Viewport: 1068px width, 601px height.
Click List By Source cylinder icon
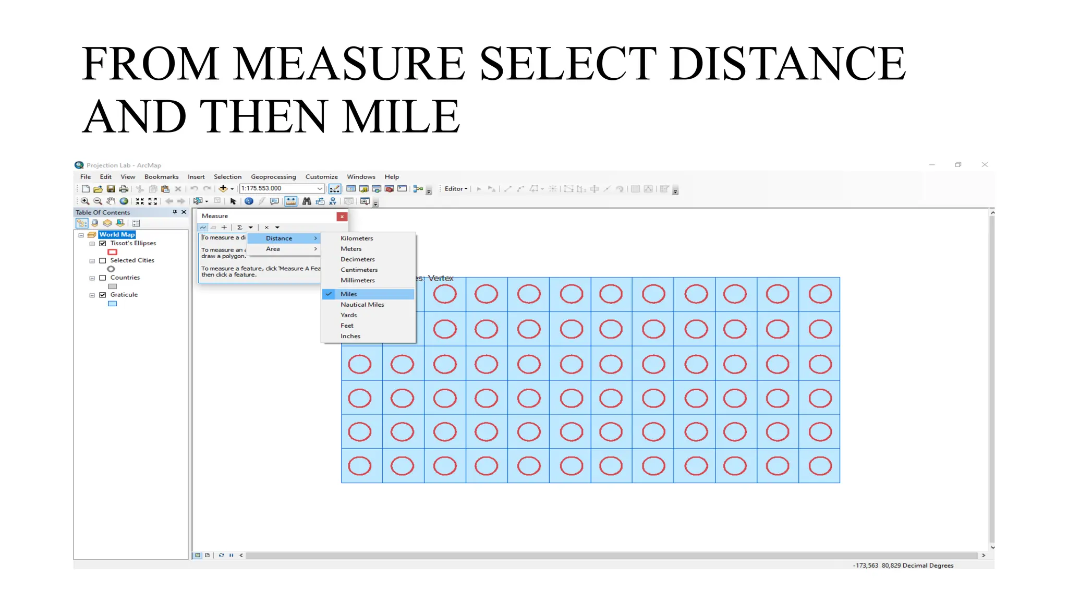tap(95, 223)
